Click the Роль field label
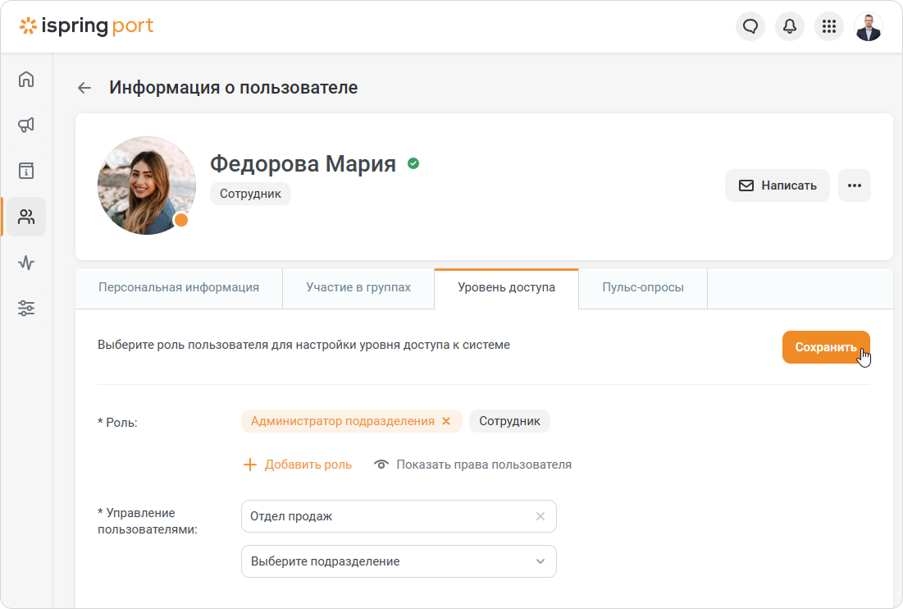 [x=117, y=423]
